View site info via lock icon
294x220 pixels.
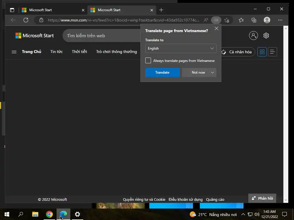[41, 20]
